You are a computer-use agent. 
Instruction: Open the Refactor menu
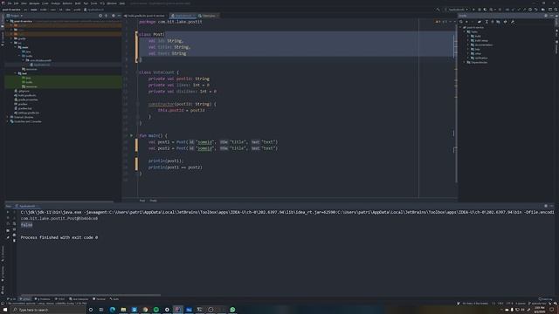coord(67,3)
